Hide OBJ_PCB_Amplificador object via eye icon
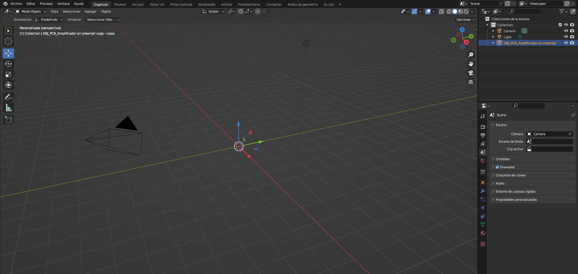578x274 pixels. coord(566,43)
